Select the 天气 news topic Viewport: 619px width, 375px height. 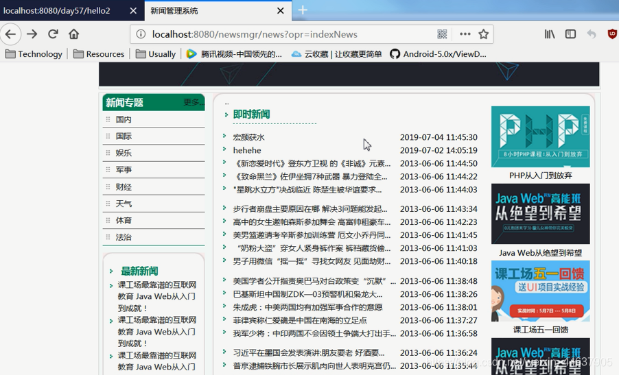[124, 204]
